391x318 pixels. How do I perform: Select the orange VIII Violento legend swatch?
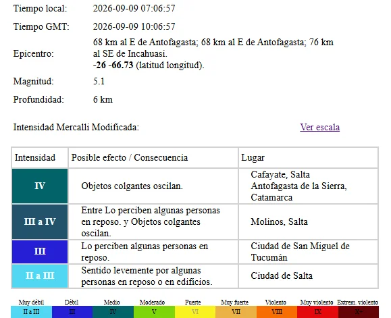click(277, 312)
